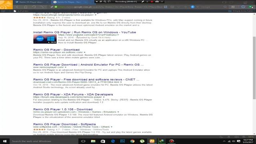Click the pencil icon on recording toolbar
256x144 pixels.
click(x=143, y=2)
